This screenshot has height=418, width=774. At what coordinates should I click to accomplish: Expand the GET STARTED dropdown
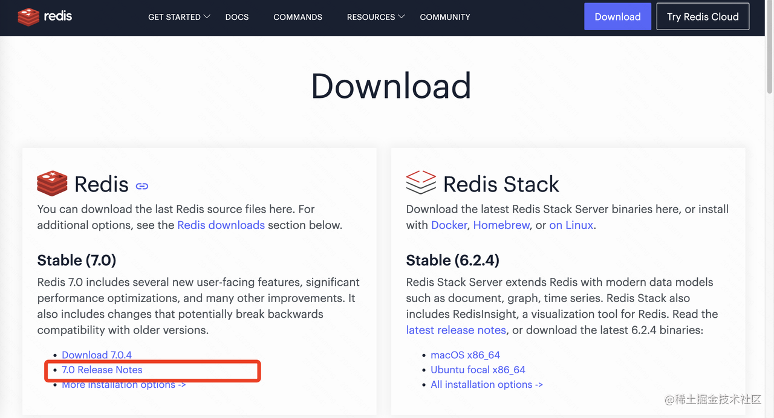tap(179, 17)
